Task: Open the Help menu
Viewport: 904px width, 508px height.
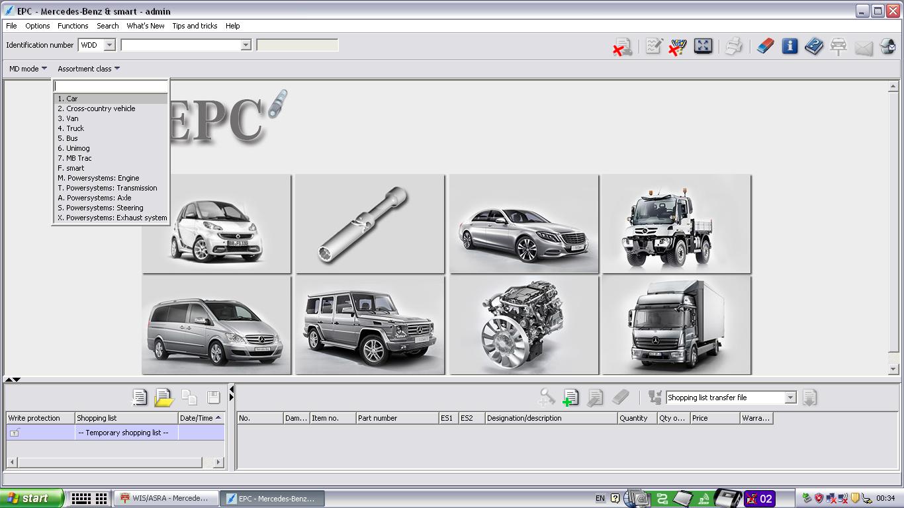Action: point(232,26)
